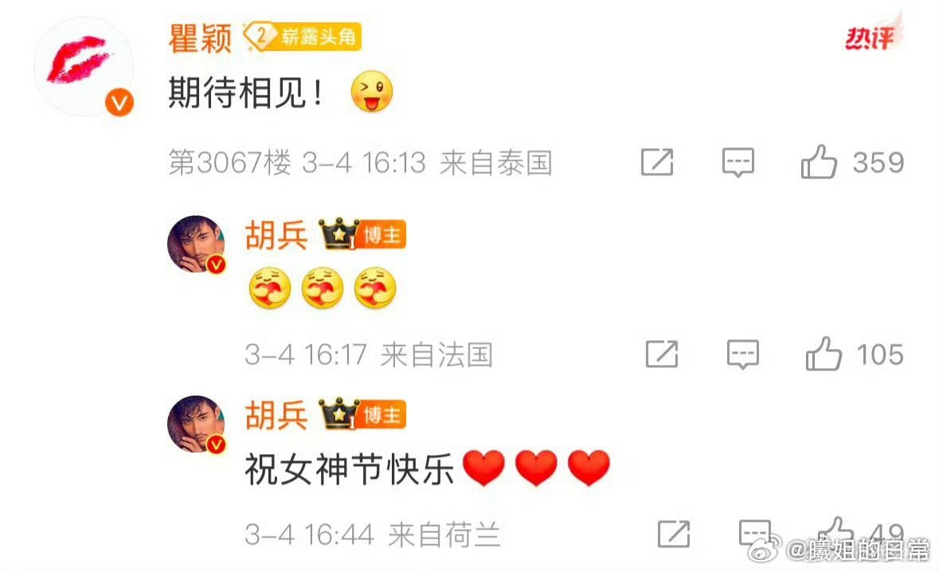Select the 期待相见 comment text
939x572 pixels.
(247, 93)
